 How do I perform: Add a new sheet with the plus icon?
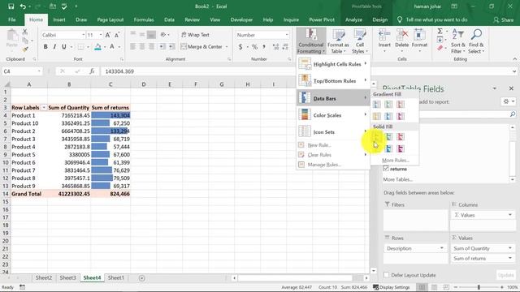tap(141, 278)
